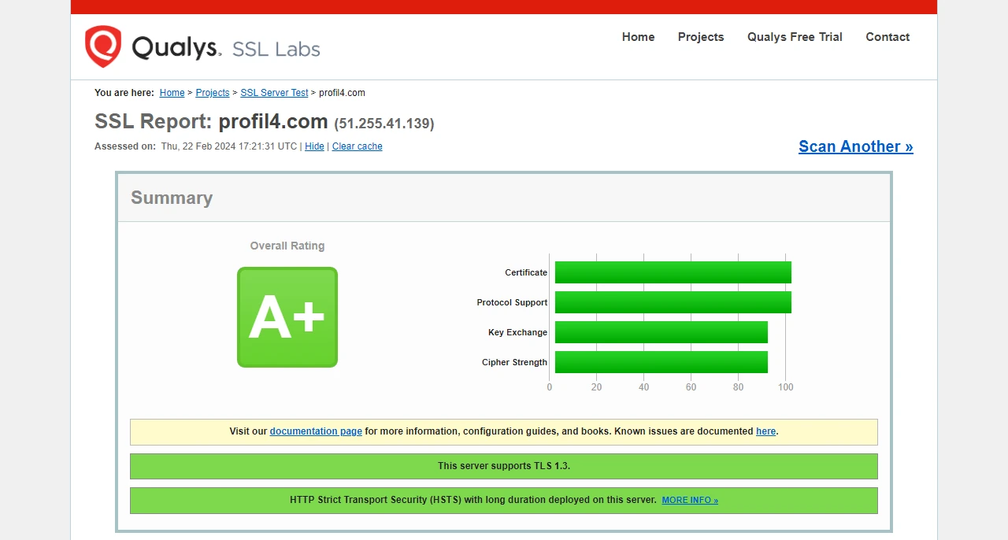Click the Qualys shield logo icon

[103, 46]
